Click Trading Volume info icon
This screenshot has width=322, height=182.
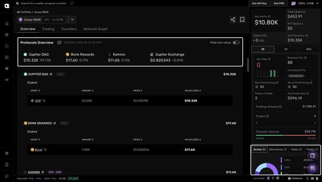pyautogui.click(x=280, y=107)
